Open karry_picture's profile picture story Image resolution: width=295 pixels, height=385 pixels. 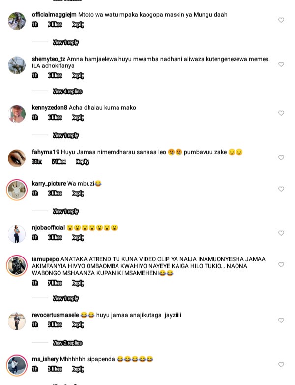17,190
